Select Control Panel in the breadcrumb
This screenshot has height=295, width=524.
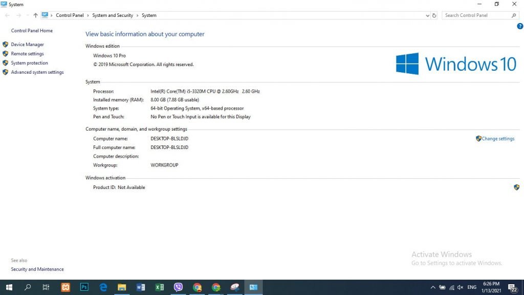coord(70,15)
